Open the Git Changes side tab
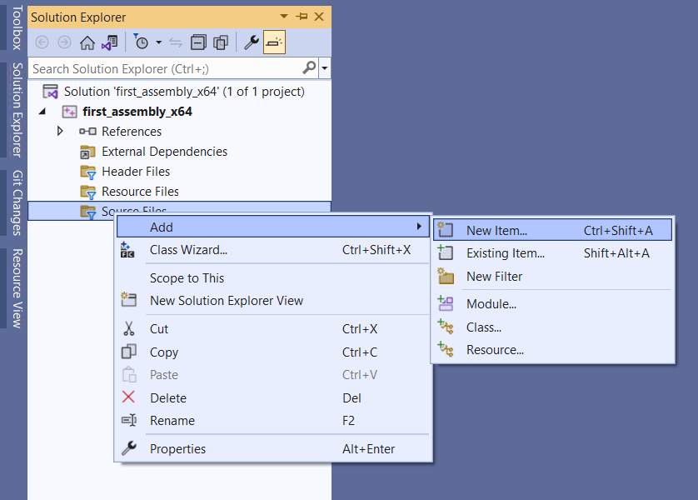This screenshot has height=500, width=698. 16,202
